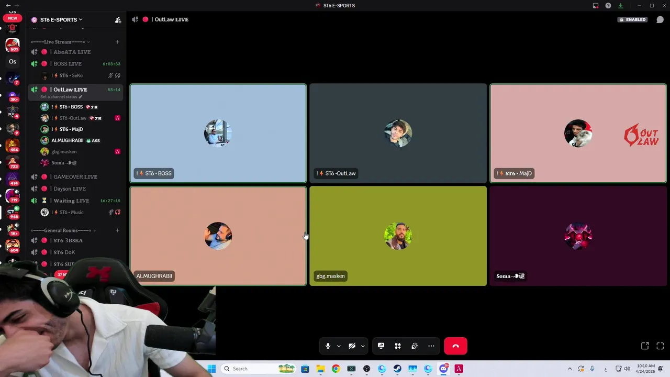This screenshot has height=377, width=670.
Task: Open Discord from the taskbar
Action: pos(443,369)
